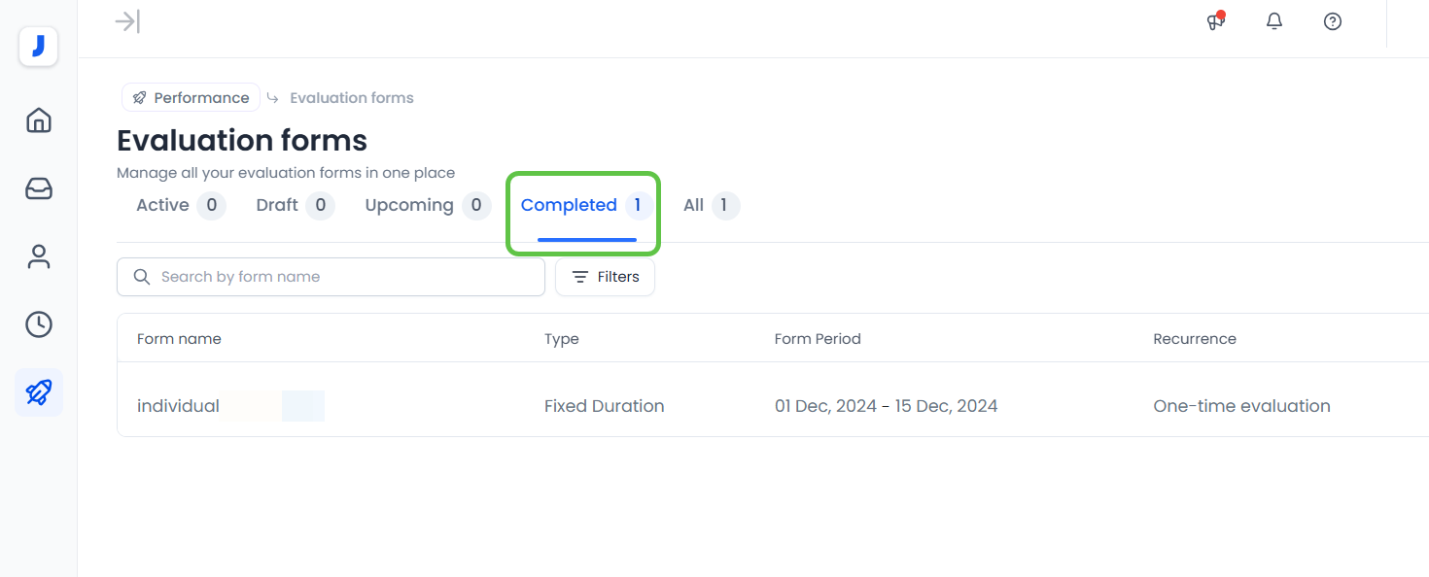Open the help question mark icon

coord(1332,21)
